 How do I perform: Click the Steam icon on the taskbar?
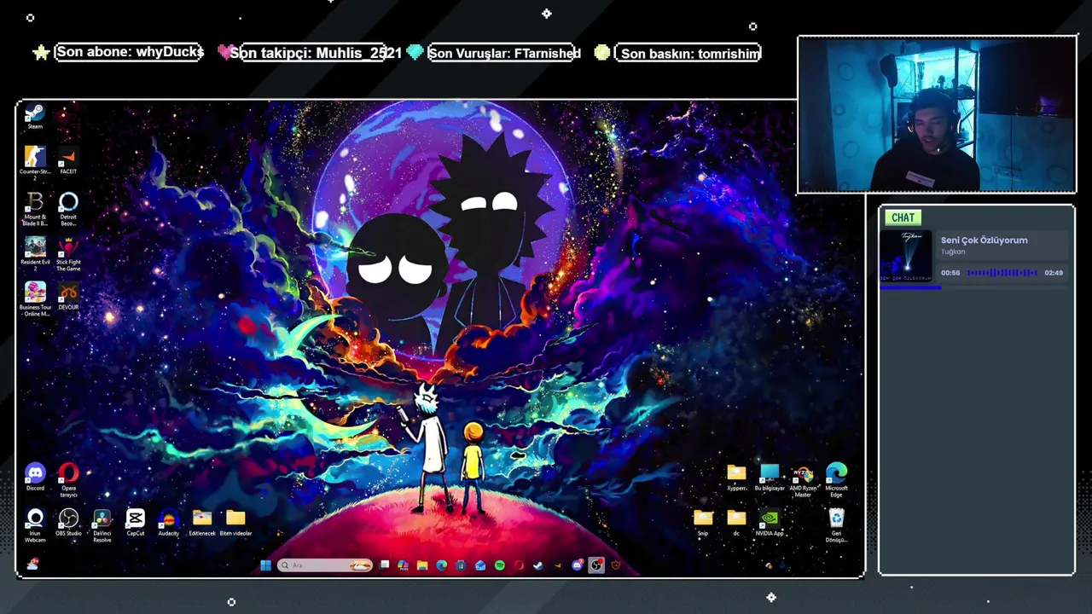[537, 565]
